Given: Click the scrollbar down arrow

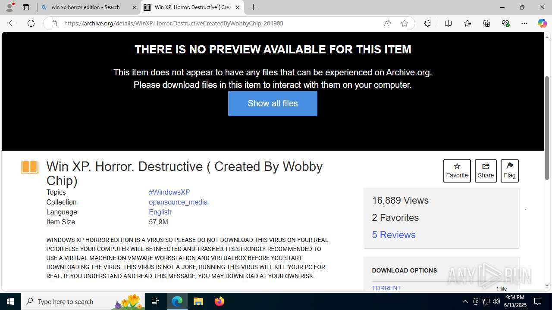Looking at the screenshot, I should click(547, 285).
